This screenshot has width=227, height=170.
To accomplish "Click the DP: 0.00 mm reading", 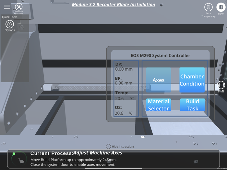I will tap(124, 67).
